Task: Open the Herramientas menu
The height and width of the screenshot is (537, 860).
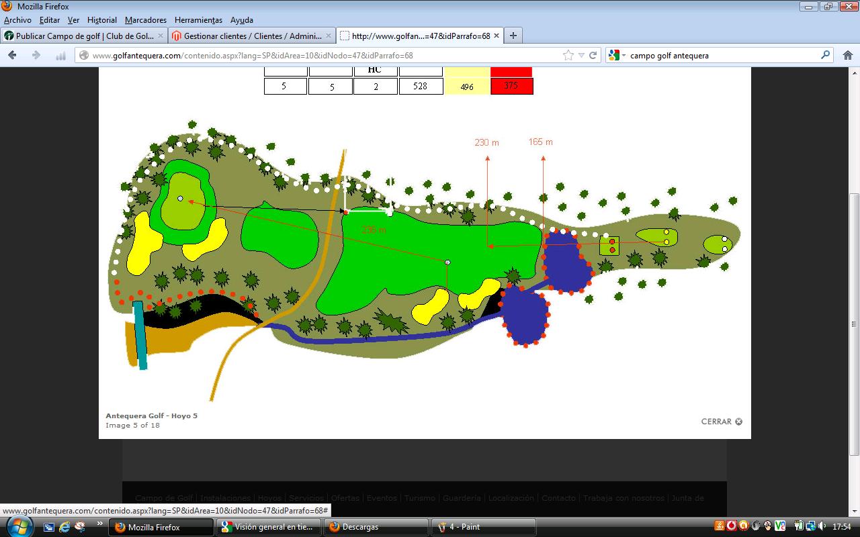Action: tap(198, 20)
